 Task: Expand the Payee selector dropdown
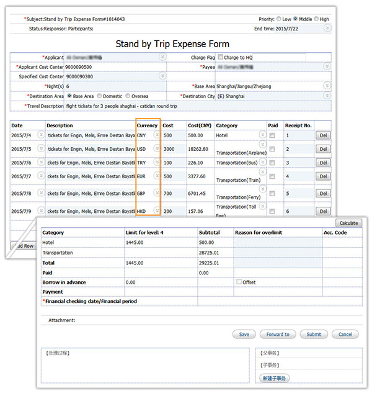click(x=327, y=66)
